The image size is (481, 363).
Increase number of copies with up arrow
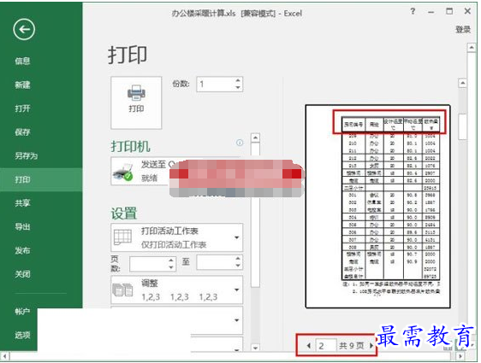point(238,80)
